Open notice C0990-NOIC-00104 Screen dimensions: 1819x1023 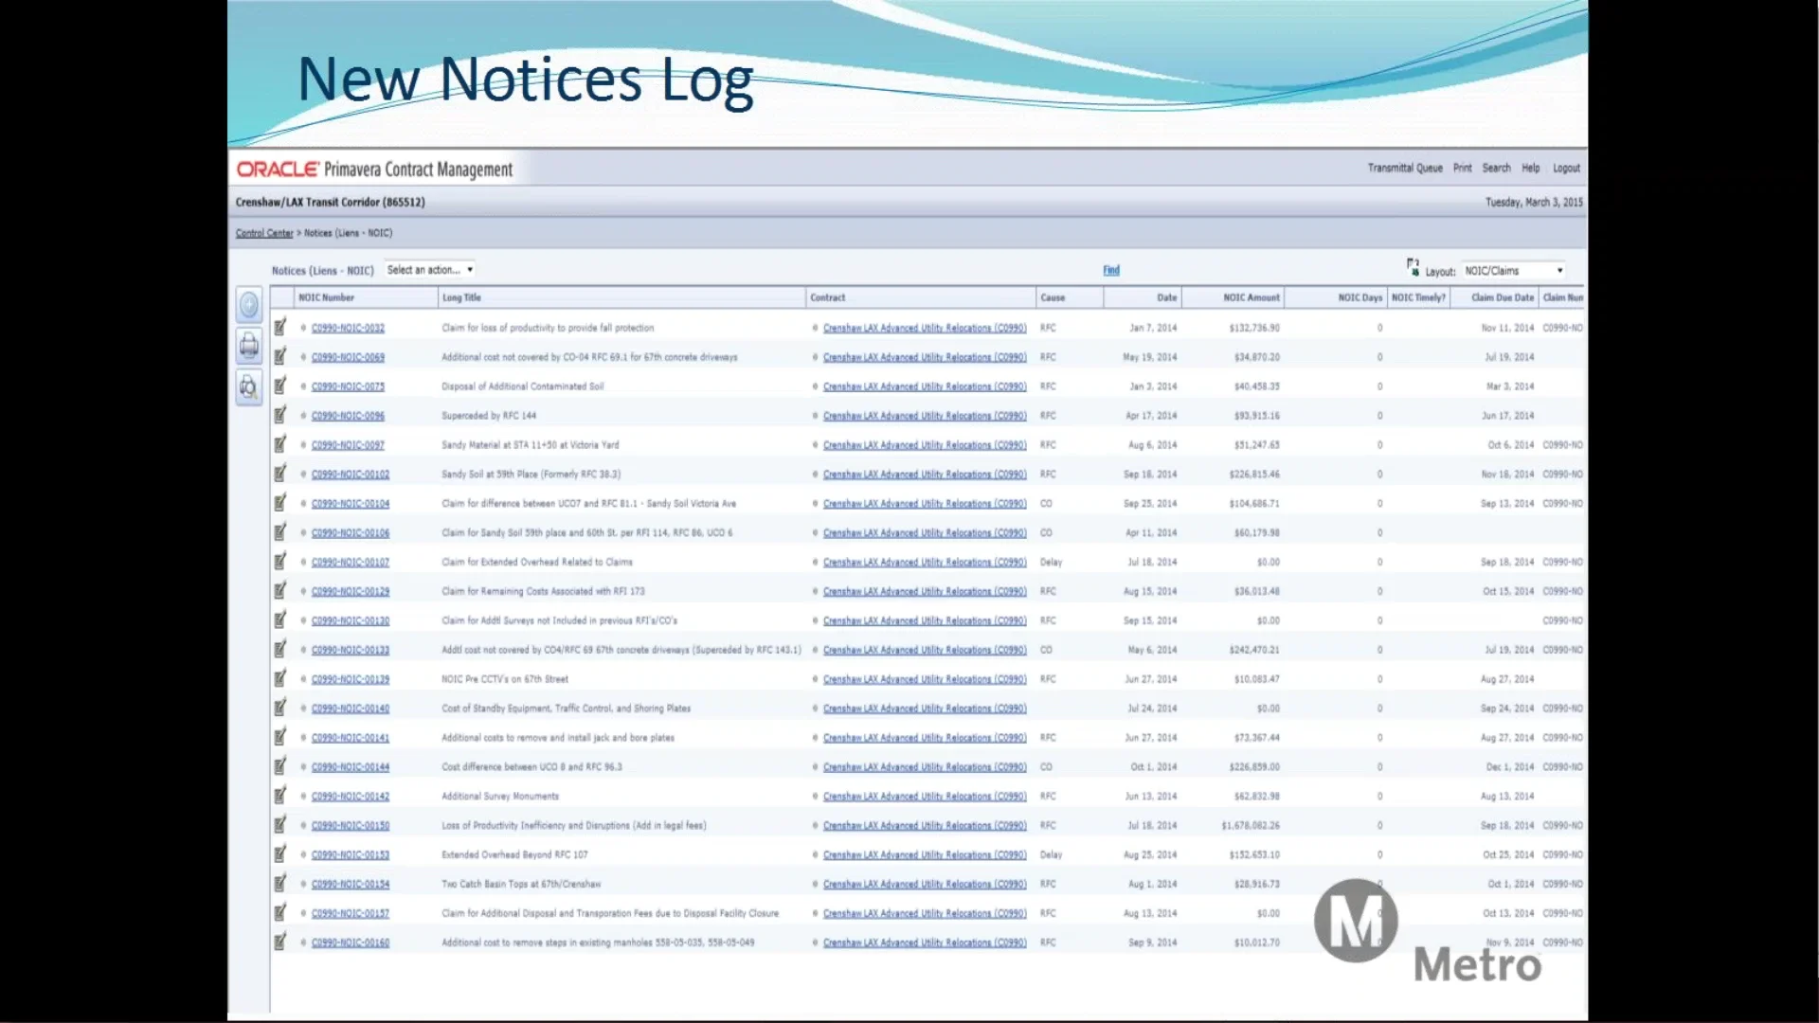tap(350, 503)
